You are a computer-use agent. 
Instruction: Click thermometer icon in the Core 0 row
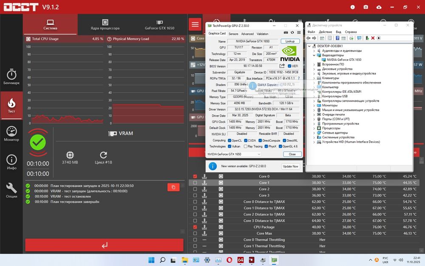coord(204,177)
